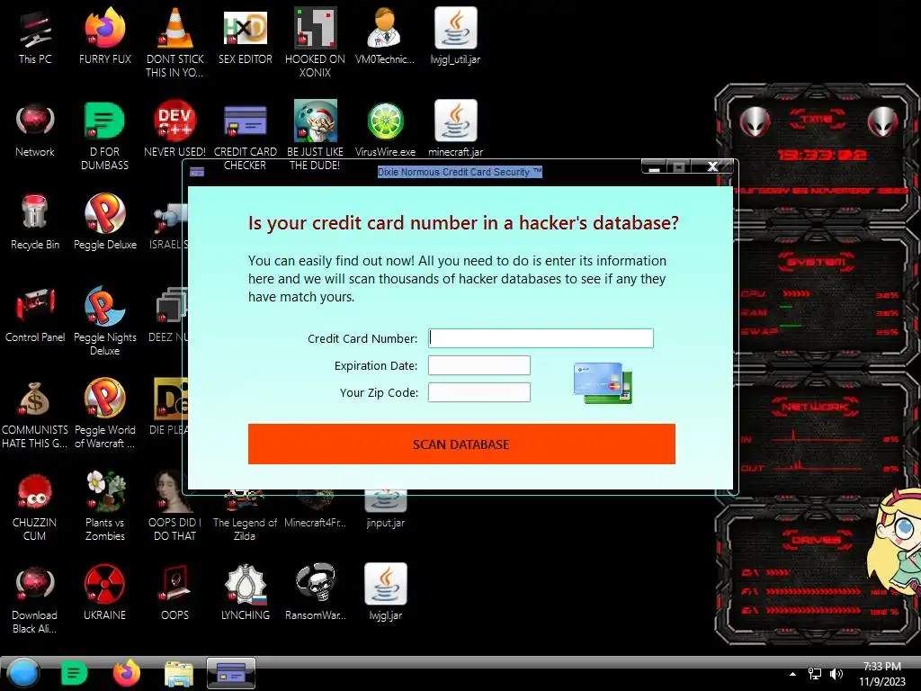Launch Firefox from the taskbar
Screen dimensions: 921x691
[126, 673]
